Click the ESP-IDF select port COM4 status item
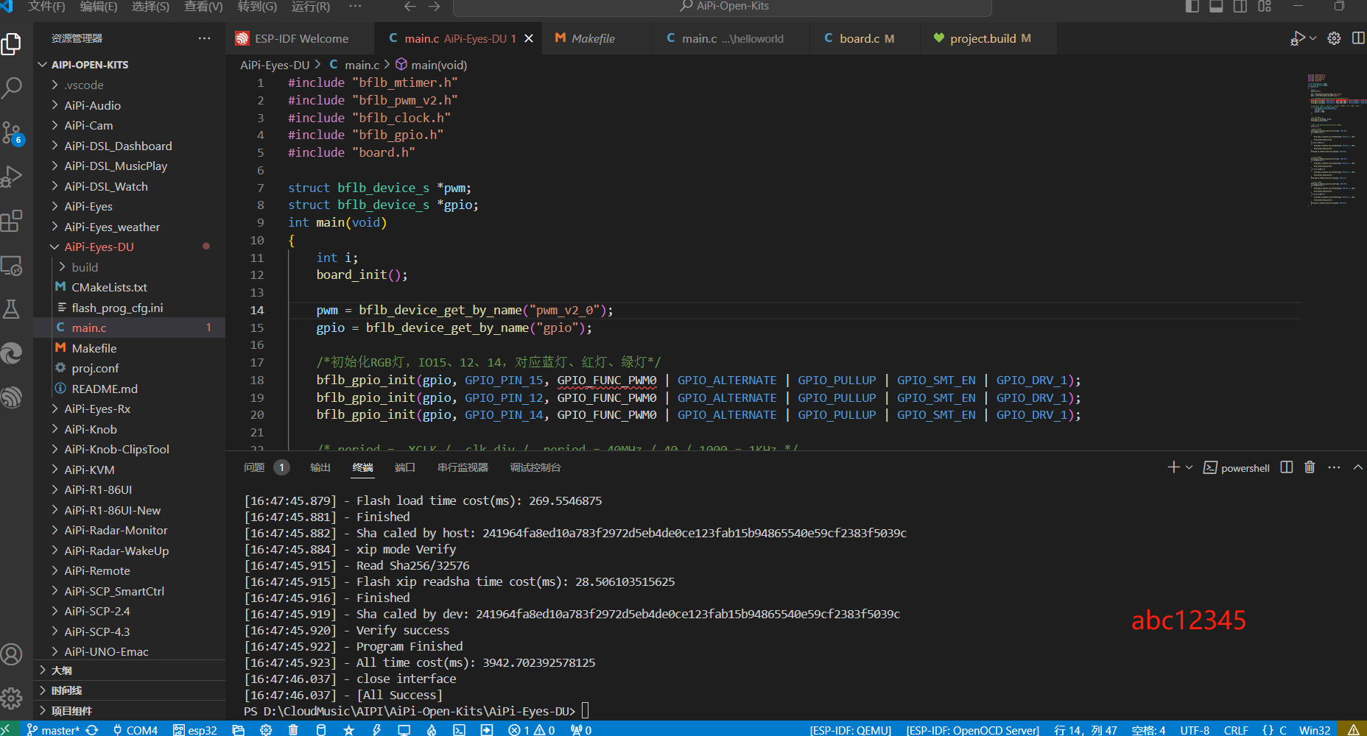1367x736 pixels. (x=136, y=729)
